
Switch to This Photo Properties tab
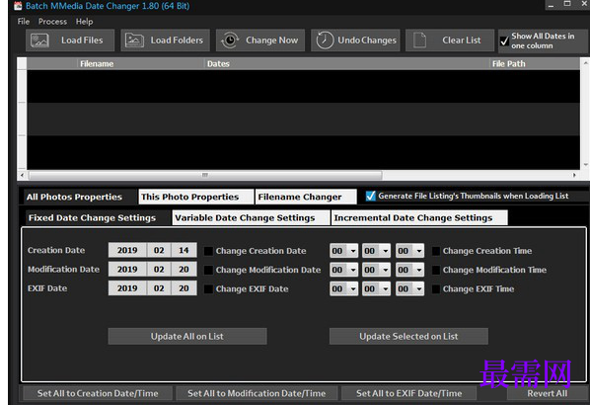(196, 197)
